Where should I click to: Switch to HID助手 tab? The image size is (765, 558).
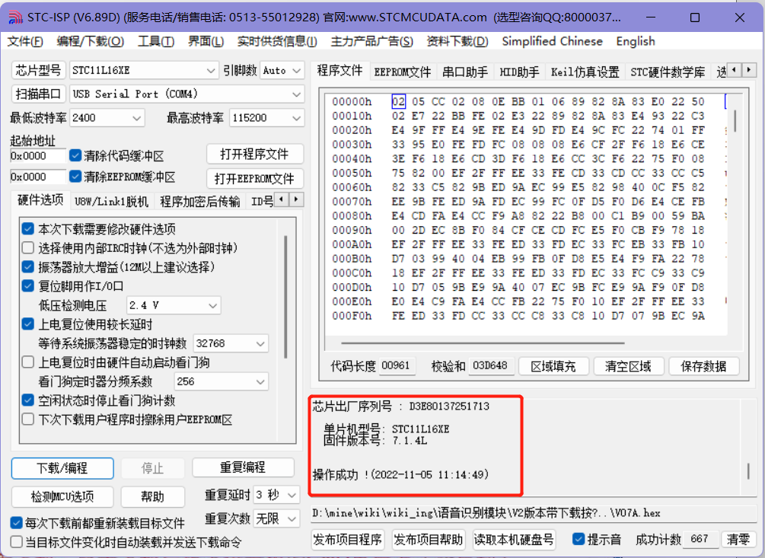tap(520, 72)
